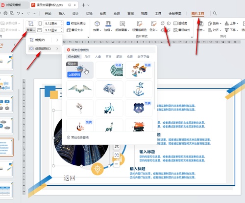Click the 效果 picture effects cube icon
This screenshot has width=245, height=203.
[97, 24]
